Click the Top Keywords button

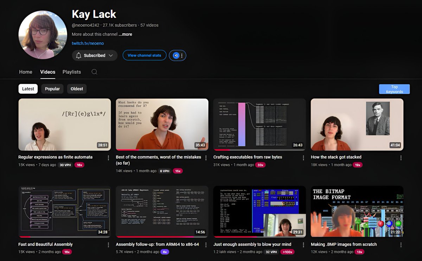pos(394,89)
